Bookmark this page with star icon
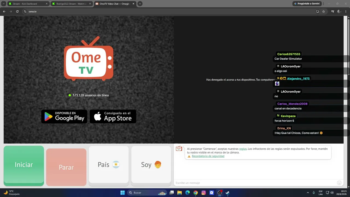Screen dimensions: 350x197 pyautogui.click(x=323, y=11)
